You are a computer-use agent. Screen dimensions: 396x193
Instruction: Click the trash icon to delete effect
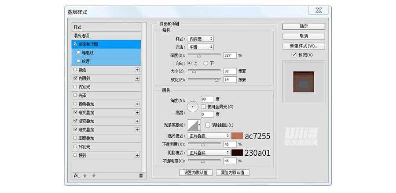141,175
